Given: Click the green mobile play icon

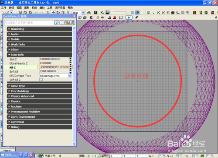Looking at the screenshot, I should coord(206,13).
